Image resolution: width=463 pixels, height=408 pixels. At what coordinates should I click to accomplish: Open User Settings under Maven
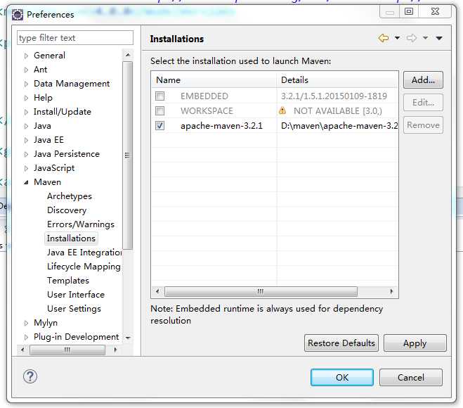coord(74,309)
